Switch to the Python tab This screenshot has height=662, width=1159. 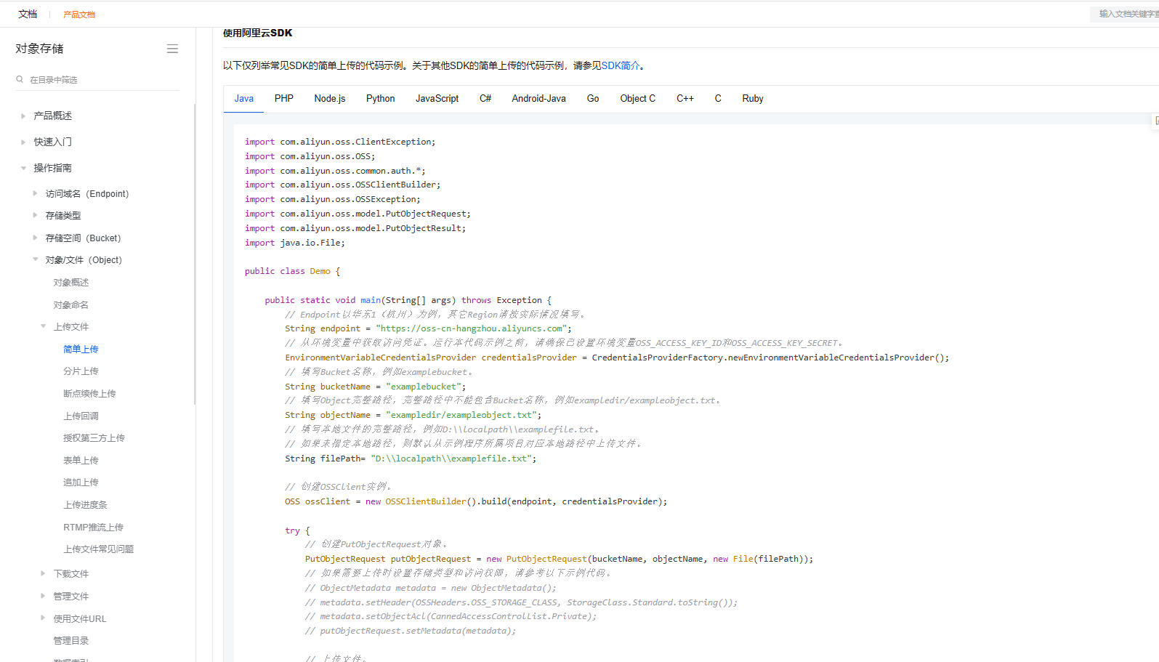381,99
